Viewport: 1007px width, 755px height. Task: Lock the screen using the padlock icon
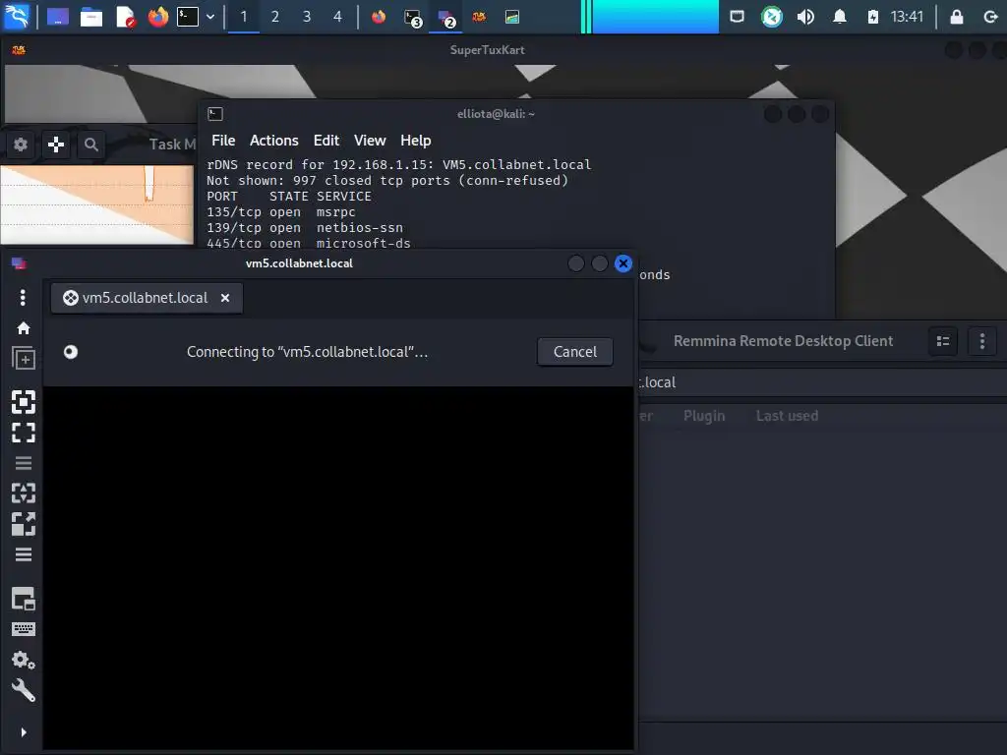pos(956,17)
